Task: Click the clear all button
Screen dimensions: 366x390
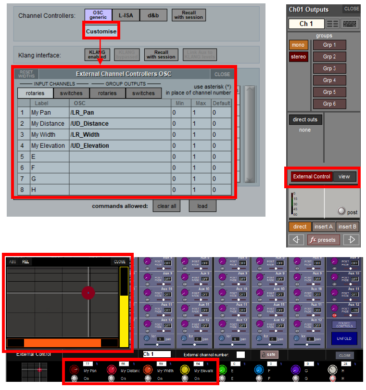Action: tap(166, 206)
